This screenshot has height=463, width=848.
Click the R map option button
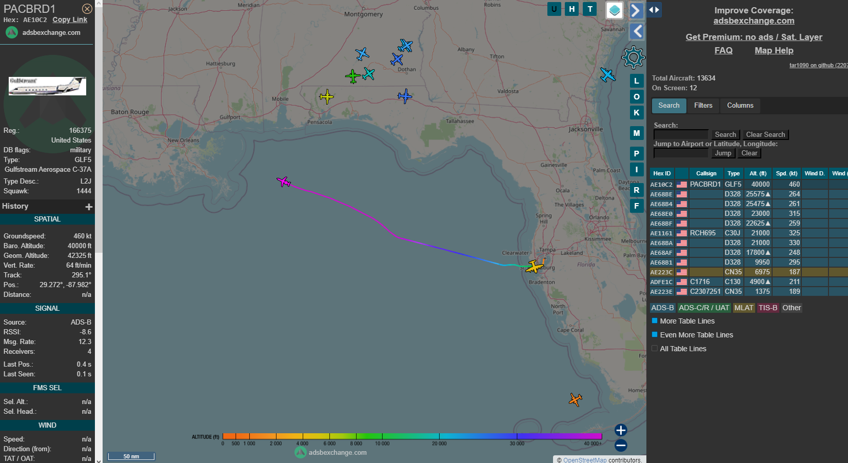coord(637,190)
